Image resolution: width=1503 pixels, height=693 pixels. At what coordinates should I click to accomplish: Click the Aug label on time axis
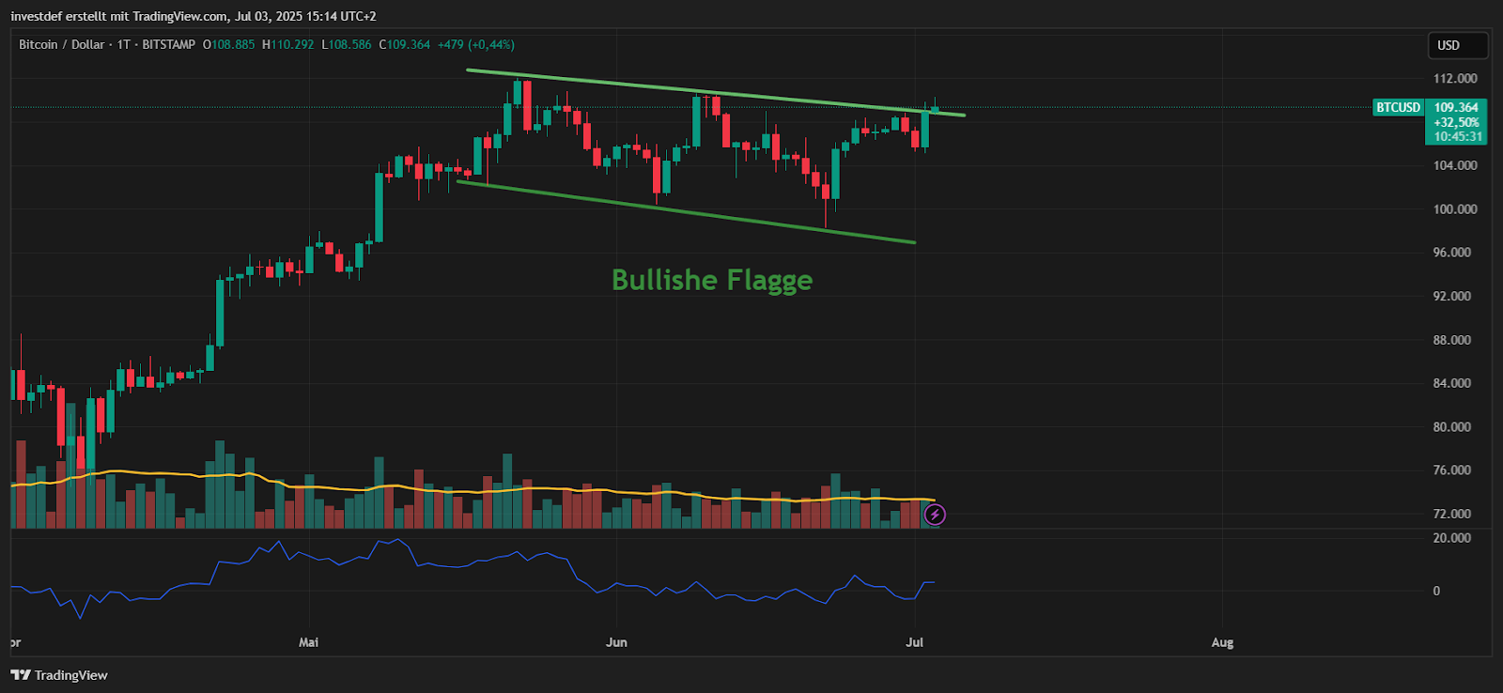point(1222,642)
